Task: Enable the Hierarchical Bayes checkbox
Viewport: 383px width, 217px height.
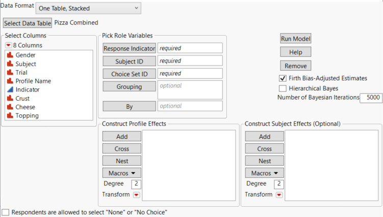Action: pos(283,88)
